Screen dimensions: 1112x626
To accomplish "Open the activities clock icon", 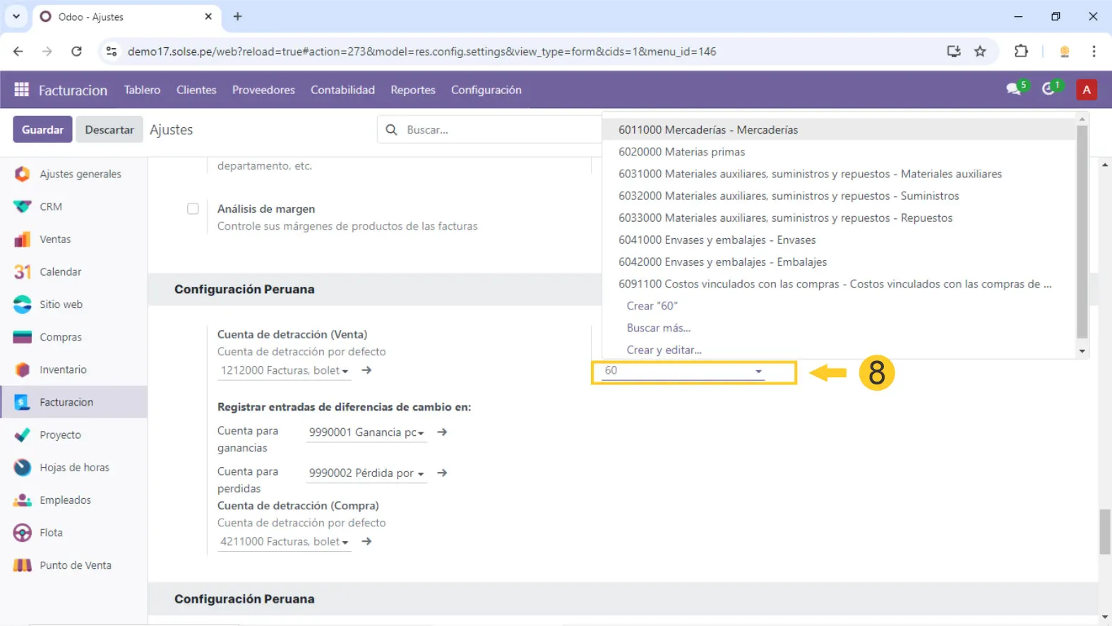I will tap(1049, 89).
